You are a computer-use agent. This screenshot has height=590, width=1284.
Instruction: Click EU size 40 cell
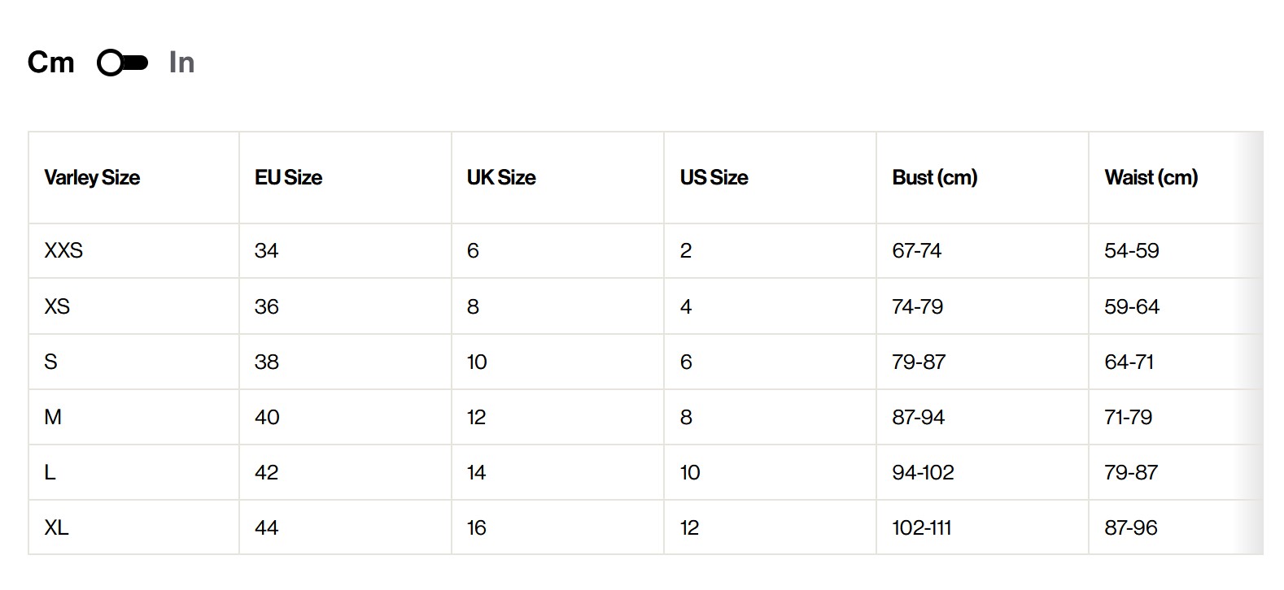(267, 417)
